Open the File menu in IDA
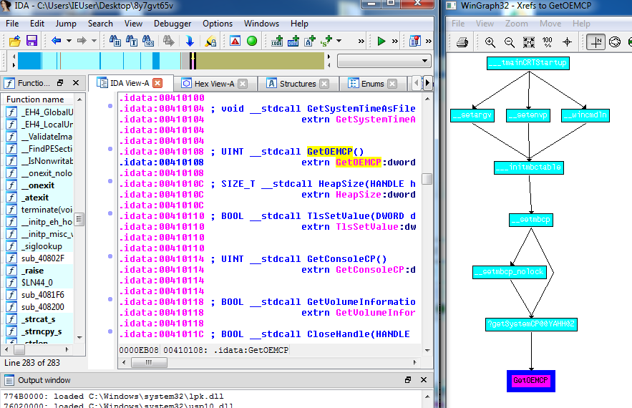This screenshot has width=632, height=408. pyautogui.click(x=12, y=24)
